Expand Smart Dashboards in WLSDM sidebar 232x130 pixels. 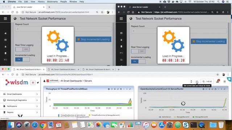[x=20, y=94]
